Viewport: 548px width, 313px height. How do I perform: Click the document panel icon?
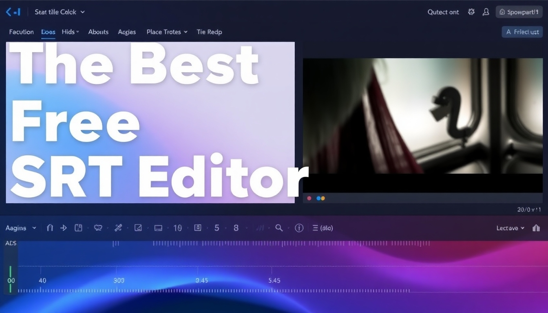click(78, 228)
